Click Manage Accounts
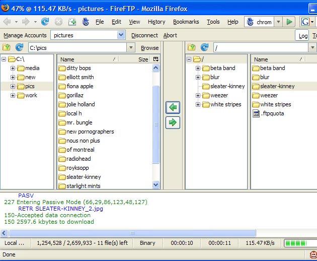Viewport: 317px width, 261px height. 25,35
